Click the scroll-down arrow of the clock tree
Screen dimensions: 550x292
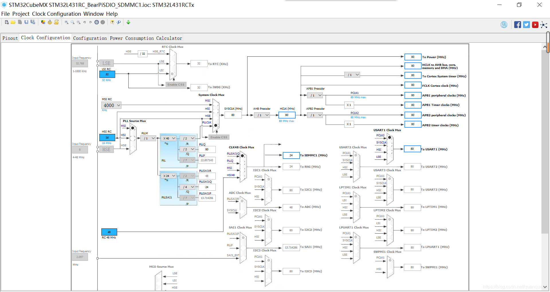545,287
